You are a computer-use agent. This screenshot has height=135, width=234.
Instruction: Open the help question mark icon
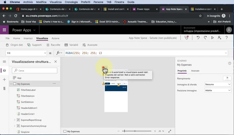click(227, 38)
